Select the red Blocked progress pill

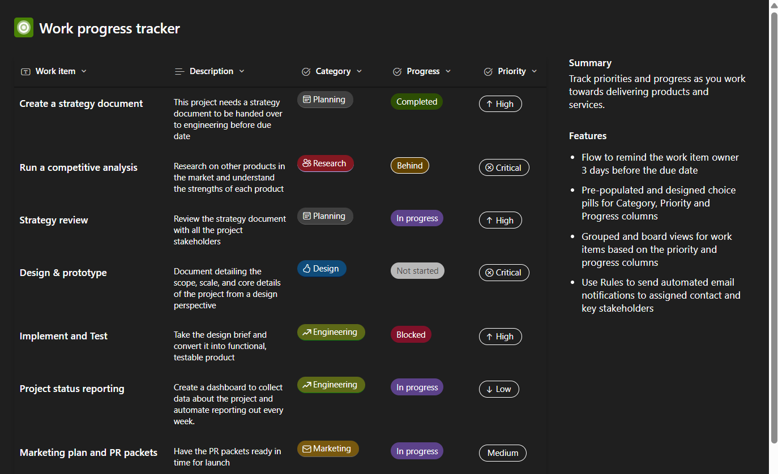click(x=411, y=335)
